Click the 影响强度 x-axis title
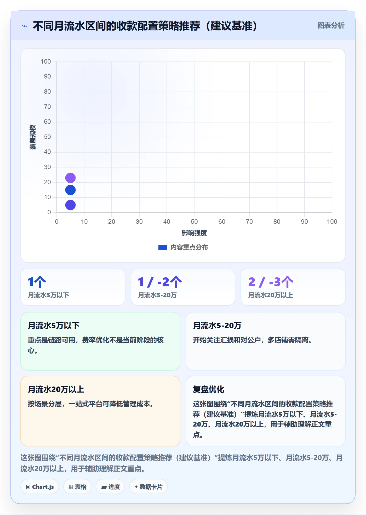 [194, 233]
